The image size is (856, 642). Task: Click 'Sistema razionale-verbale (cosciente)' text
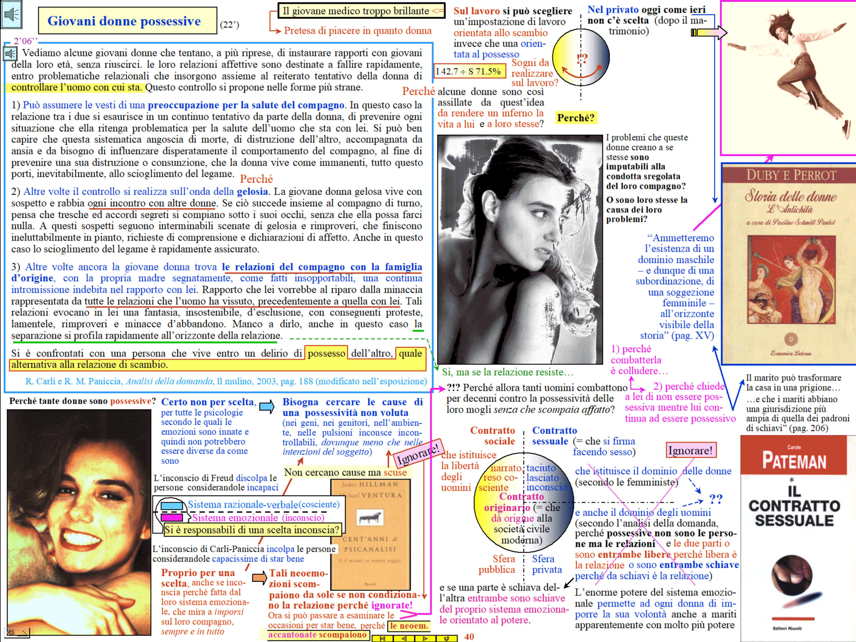pos(263,504)
